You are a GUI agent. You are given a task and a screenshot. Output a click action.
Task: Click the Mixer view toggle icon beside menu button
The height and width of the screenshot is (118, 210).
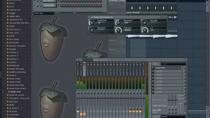point(81,60)
